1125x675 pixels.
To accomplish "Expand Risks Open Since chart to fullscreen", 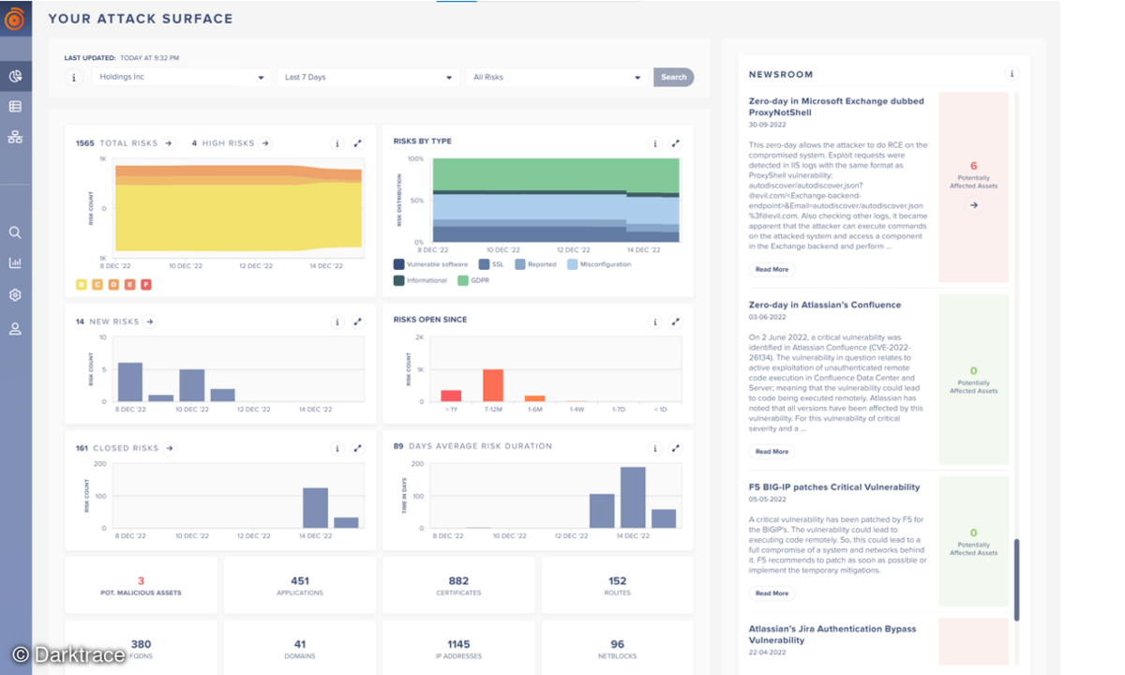I will pyautogui.click(x=676, y=322).
